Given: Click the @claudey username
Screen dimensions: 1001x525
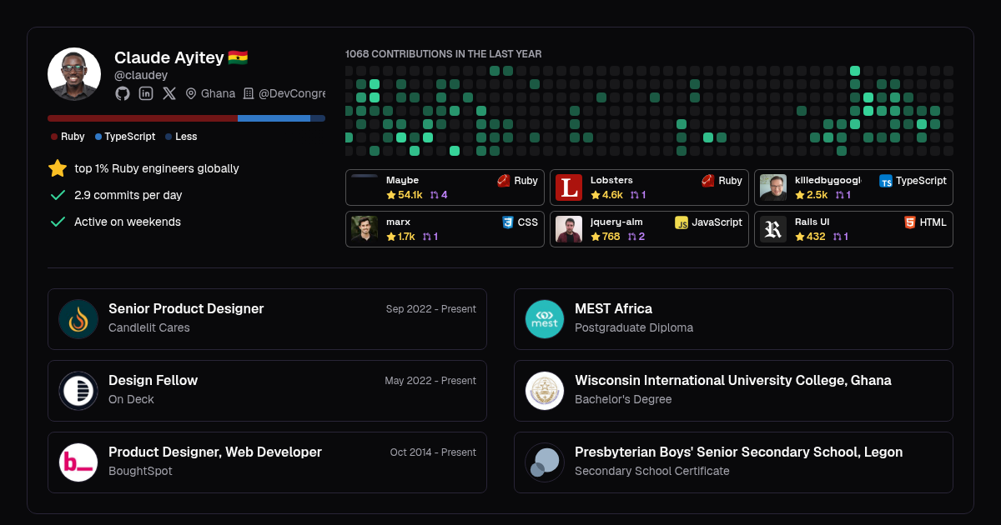Looking at the screenshot, I should pyautogui.click(x=141, y=75).
